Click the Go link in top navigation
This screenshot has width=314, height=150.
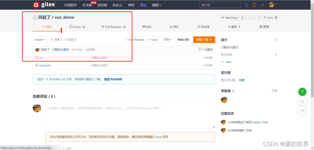coord(143,5)
